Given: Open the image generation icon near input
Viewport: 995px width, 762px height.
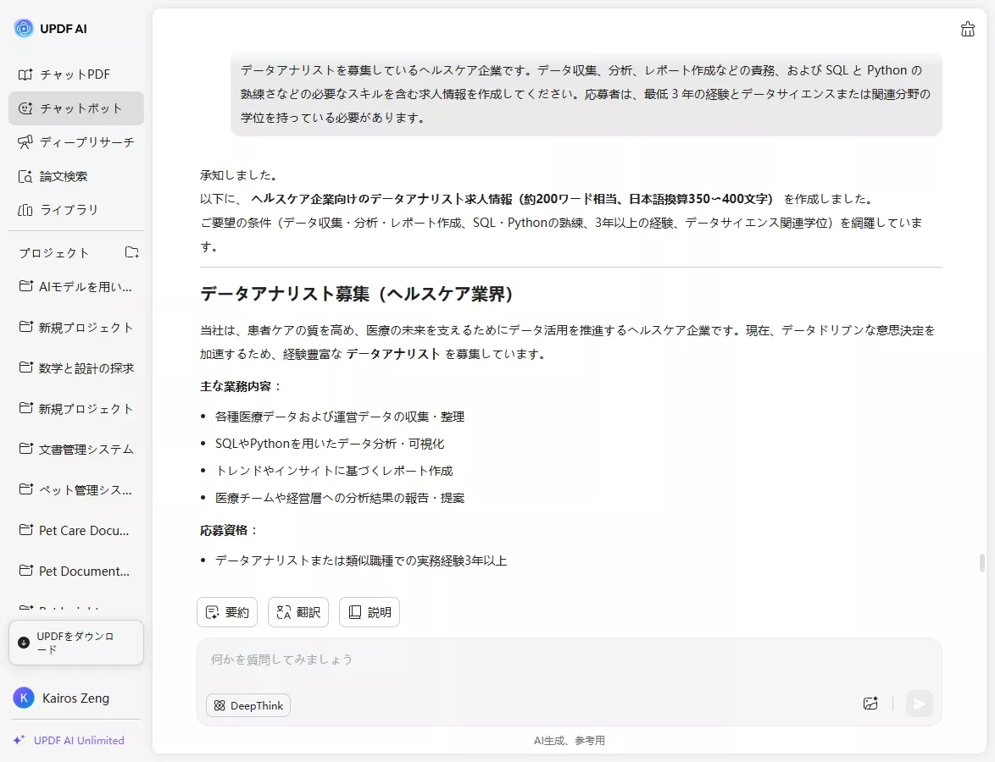Looking at the screenshot, I should [x=870, y=704].
